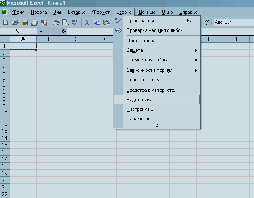This screenshot has height=198, width=254.
Task: Open the Окно menu
Action: click(167, 12)
